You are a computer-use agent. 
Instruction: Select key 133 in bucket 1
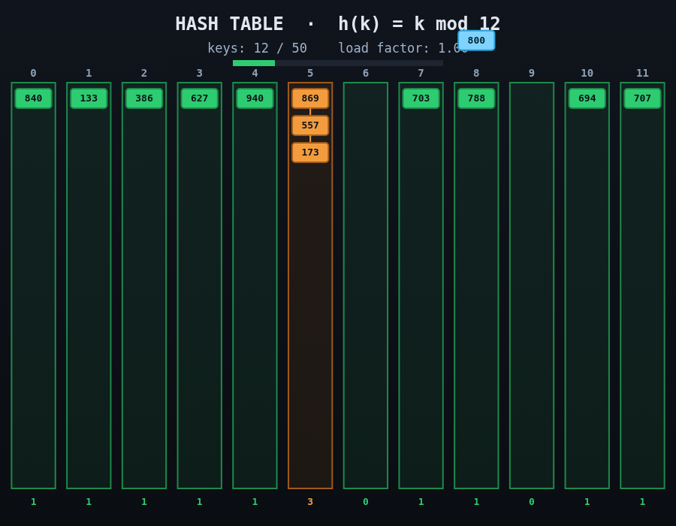click(x=89, y=98)
